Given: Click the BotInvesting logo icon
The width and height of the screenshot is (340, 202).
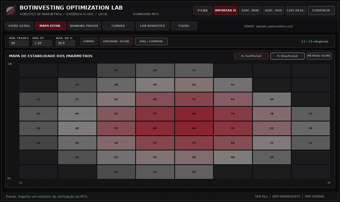Looking at the screenshot, I should (11, 10).
